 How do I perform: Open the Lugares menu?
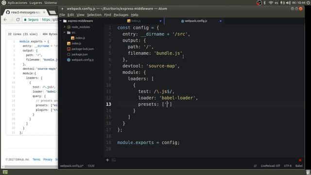35,2
